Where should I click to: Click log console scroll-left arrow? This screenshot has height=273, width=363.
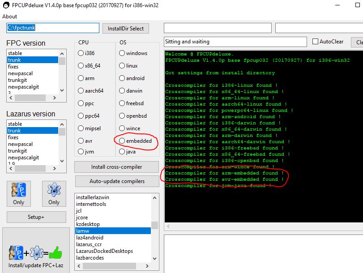(168, 226)
